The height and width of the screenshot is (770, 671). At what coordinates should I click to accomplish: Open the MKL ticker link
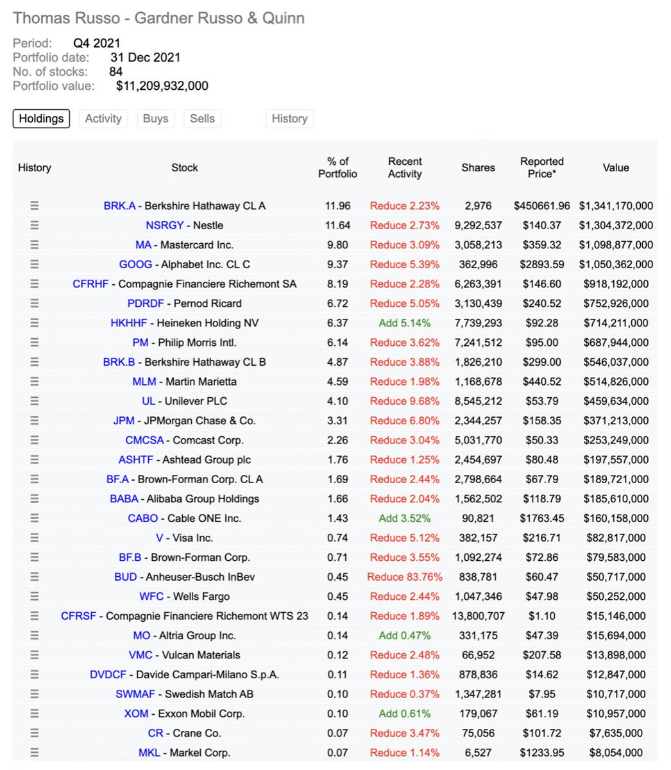tap(149, 753)
